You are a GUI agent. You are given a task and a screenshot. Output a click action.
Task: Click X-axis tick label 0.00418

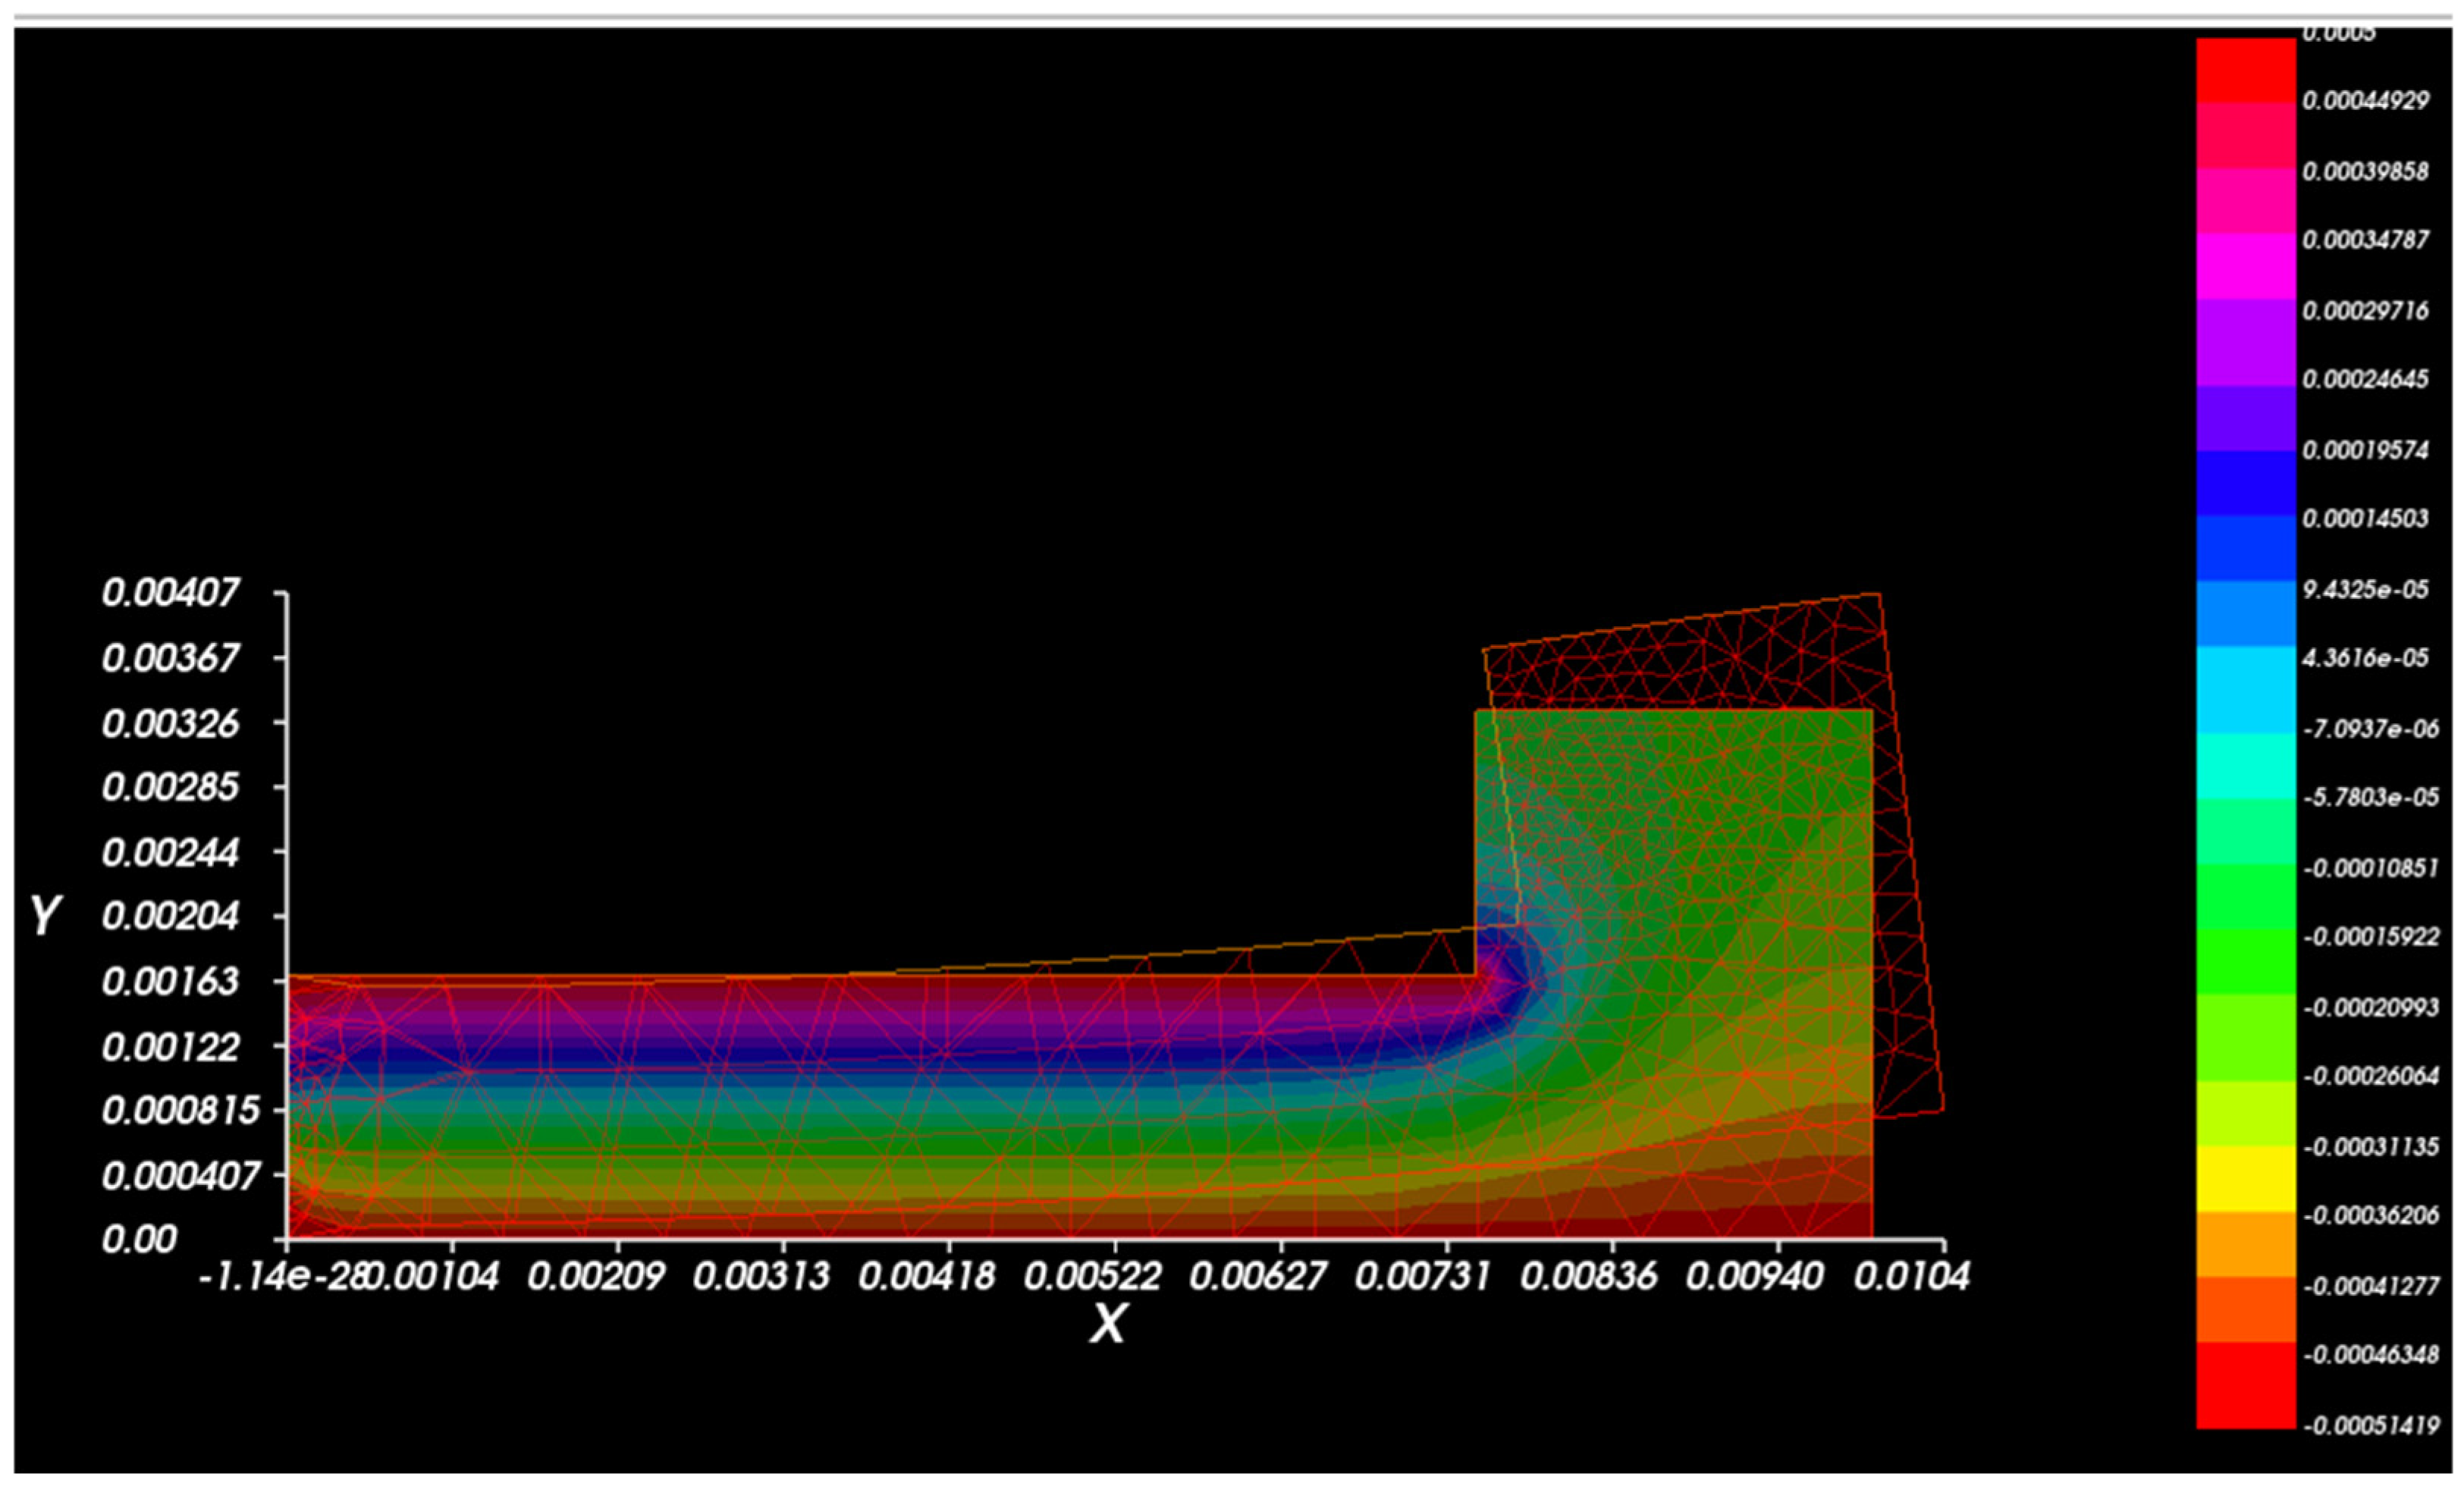tap(927, 1276)
